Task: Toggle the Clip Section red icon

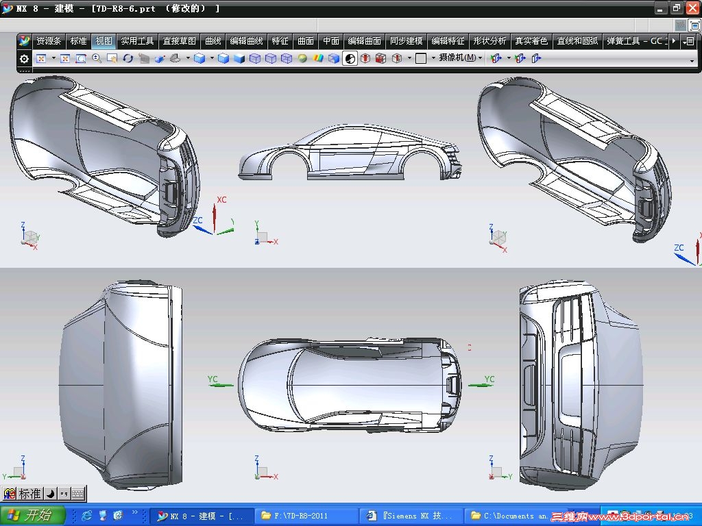Action: click(x=365, y=59)
